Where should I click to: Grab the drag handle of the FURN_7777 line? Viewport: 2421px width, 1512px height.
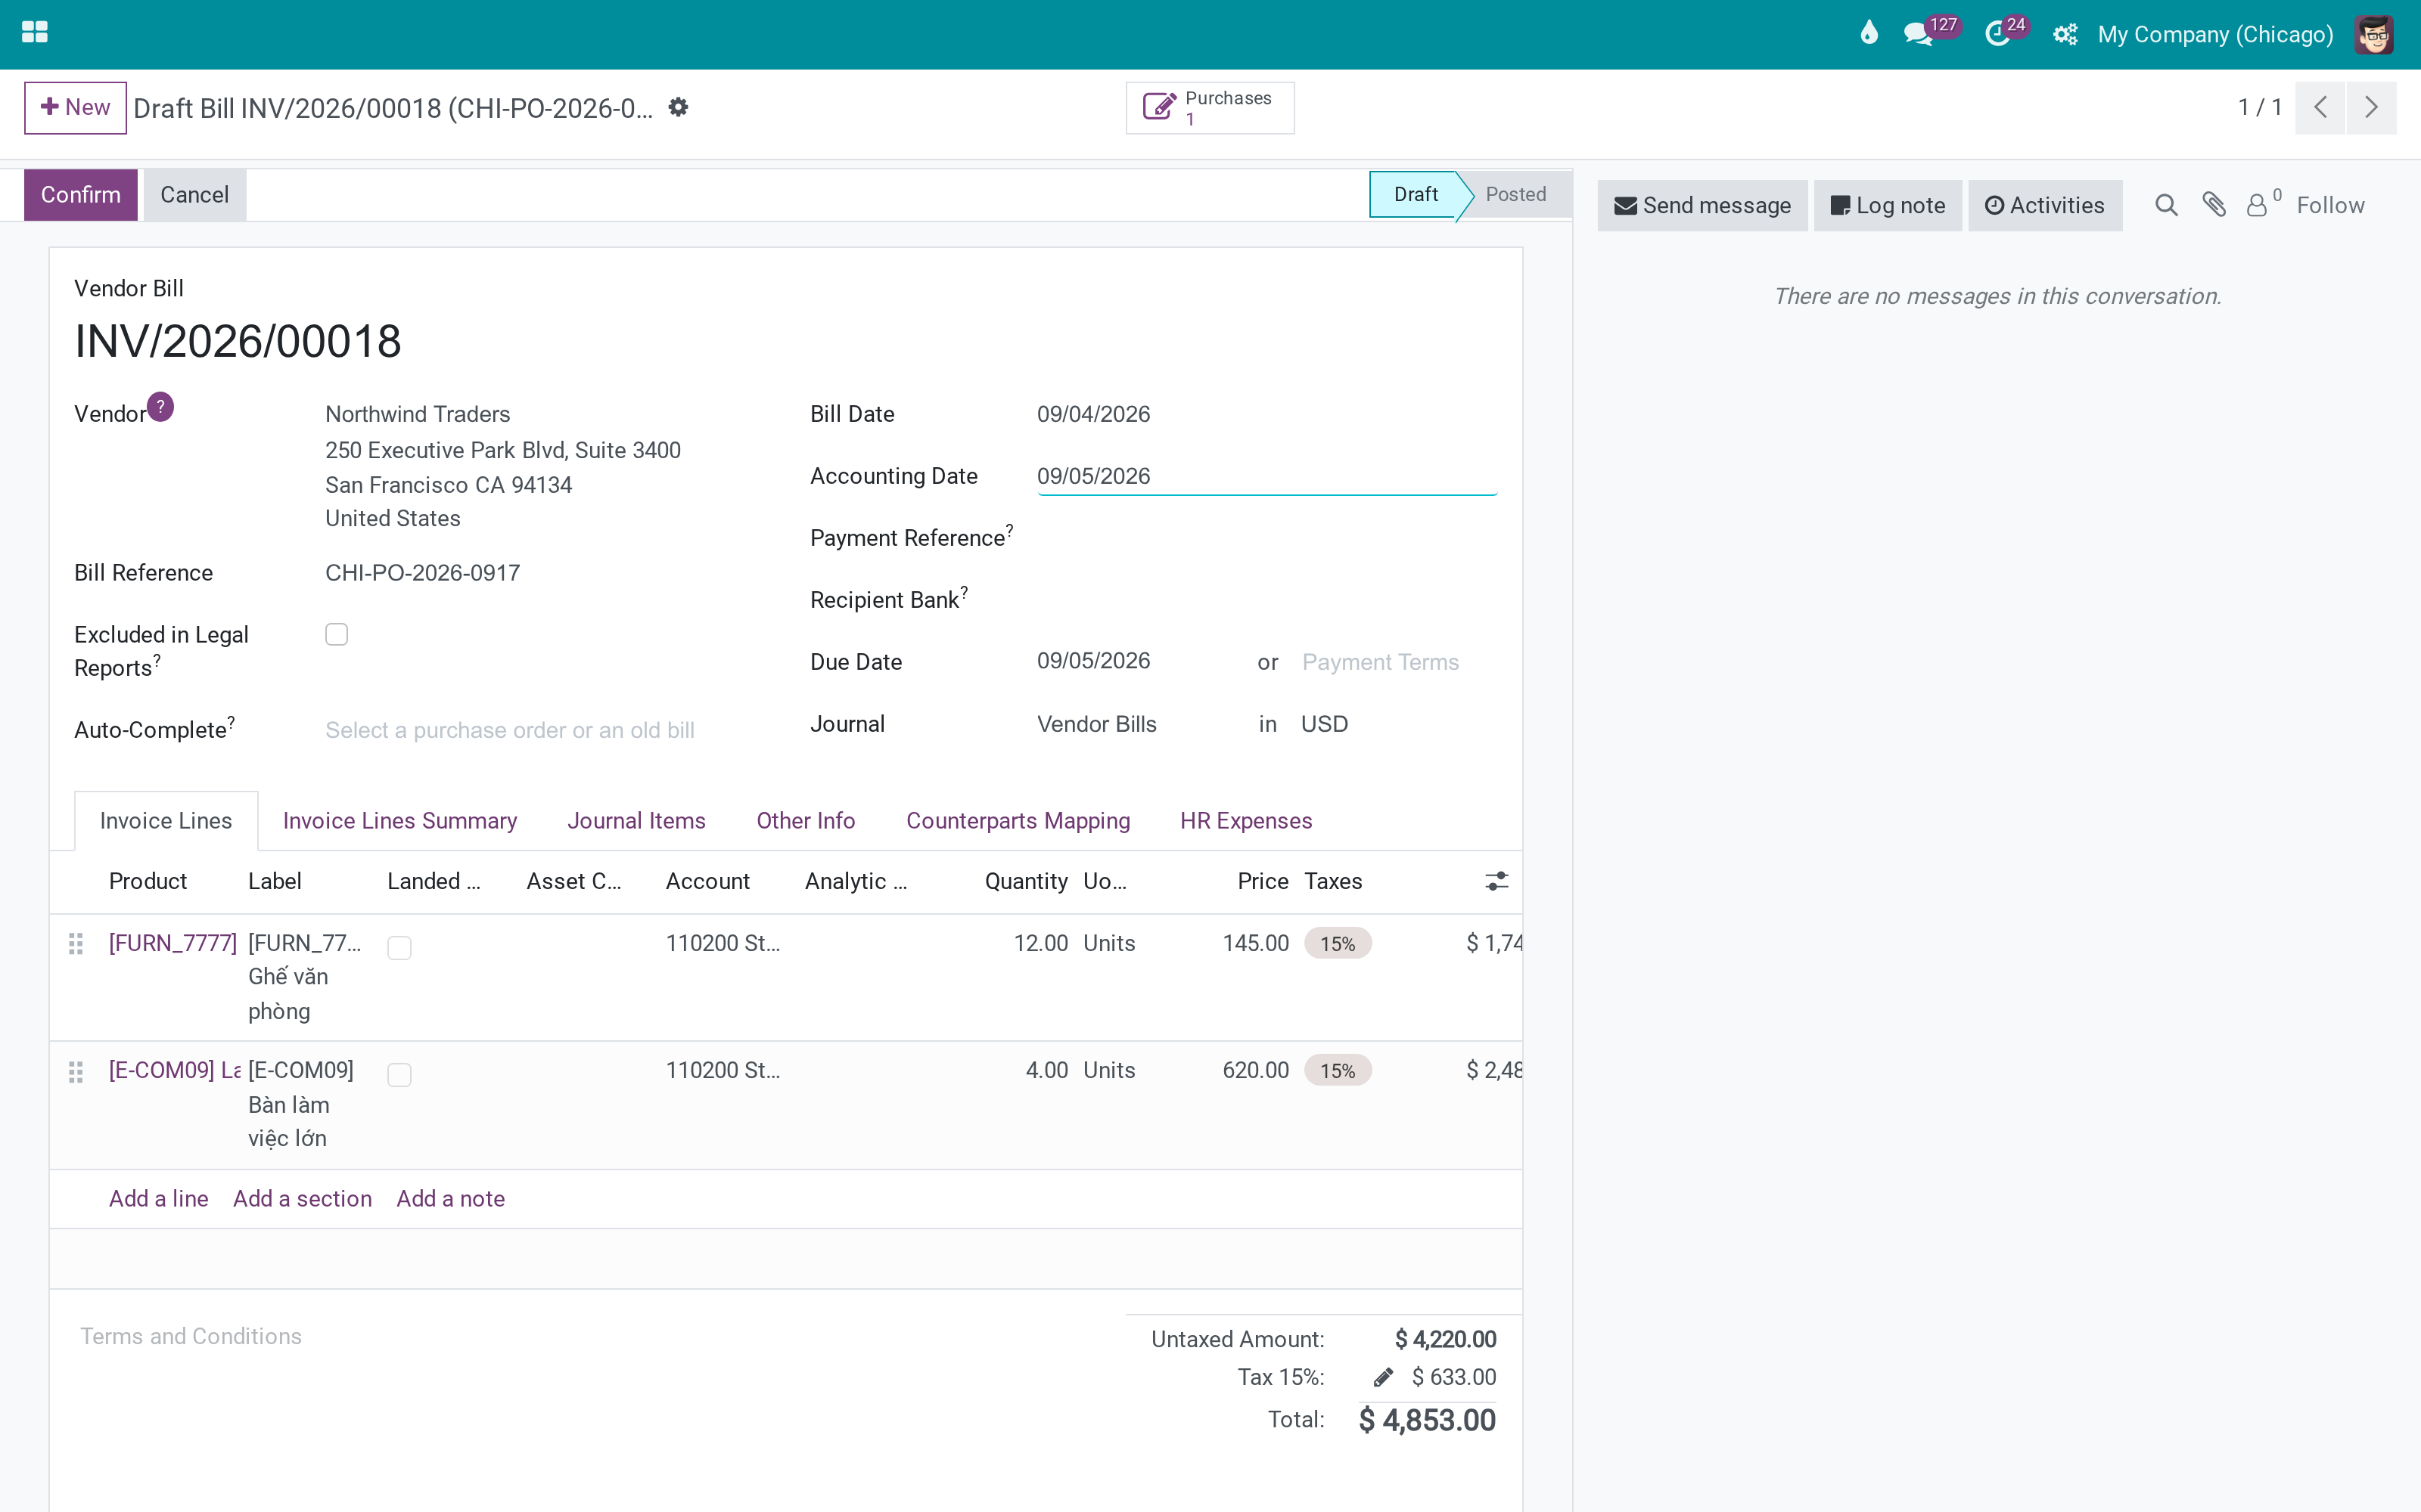coord(75,944)
